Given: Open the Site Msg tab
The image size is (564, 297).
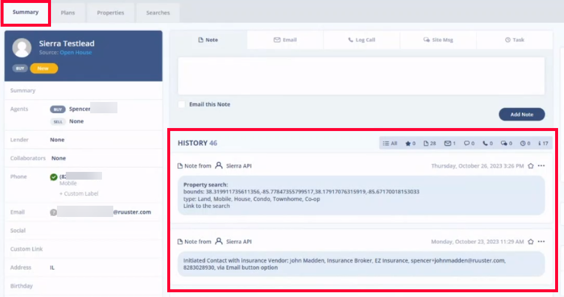Looking at the screenshot, I should point(438,40).
